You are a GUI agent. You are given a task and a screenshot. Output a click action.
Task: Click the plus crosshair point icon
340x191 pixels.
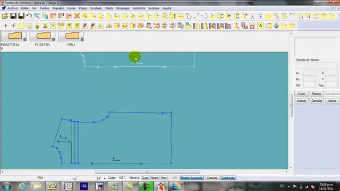pos(5,26)
